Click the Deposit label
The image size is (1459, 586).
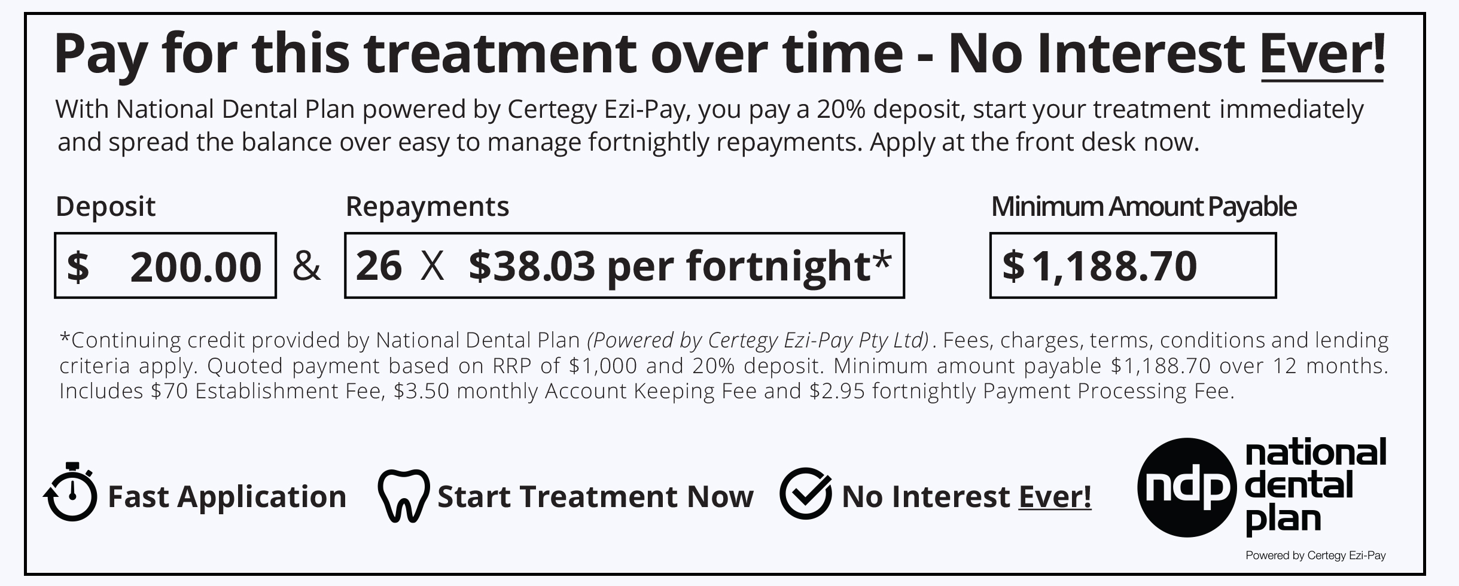[105, 207]
